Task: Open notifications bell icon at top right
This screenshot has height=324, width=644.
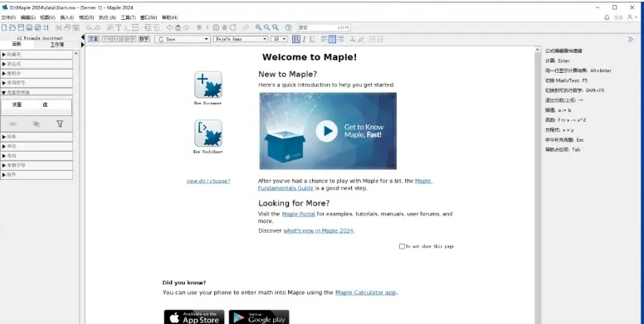Action: click(x=607, y=17)
